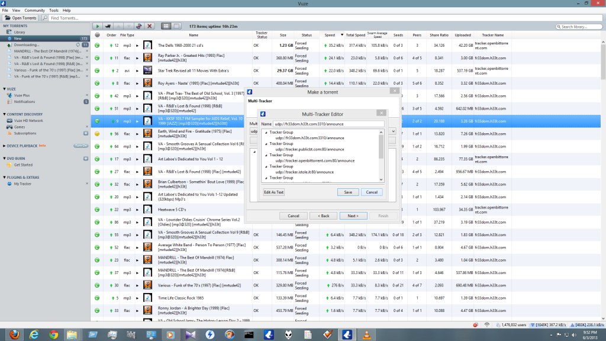Select the udp://tracker.publicbt.com:80/announce entry
Screen dimensions: 606x341
click(310, 149)
